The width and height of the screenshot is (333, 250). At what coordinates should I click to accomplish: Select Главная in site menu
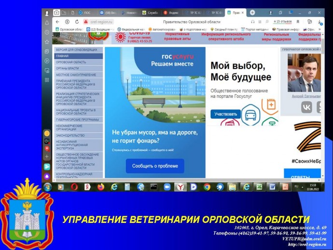[78, 56]
